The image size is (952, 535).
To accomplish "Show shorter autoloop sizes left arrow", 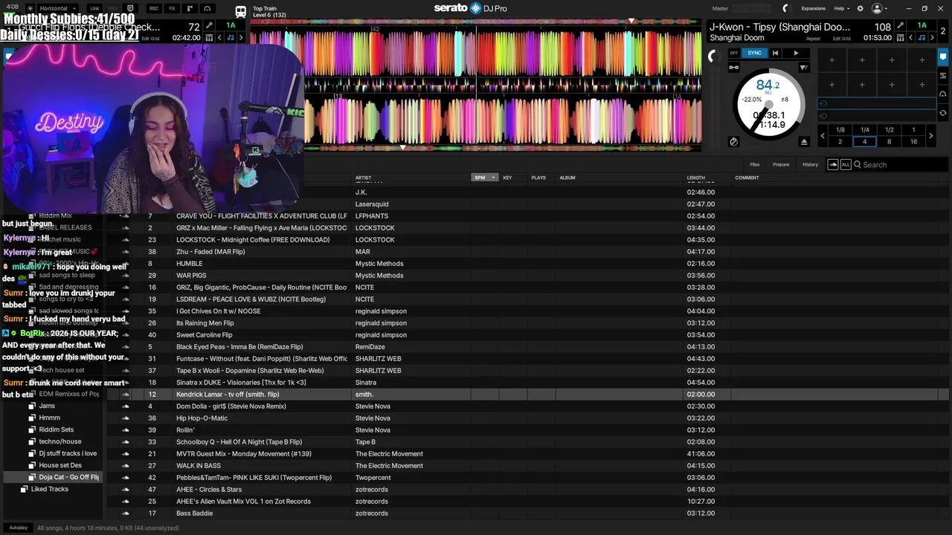I will [x=823, y=136].
